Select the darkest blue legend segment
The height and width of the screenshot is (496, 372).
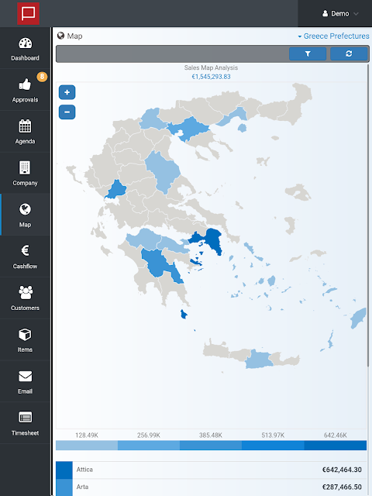[x=336, y=446]
